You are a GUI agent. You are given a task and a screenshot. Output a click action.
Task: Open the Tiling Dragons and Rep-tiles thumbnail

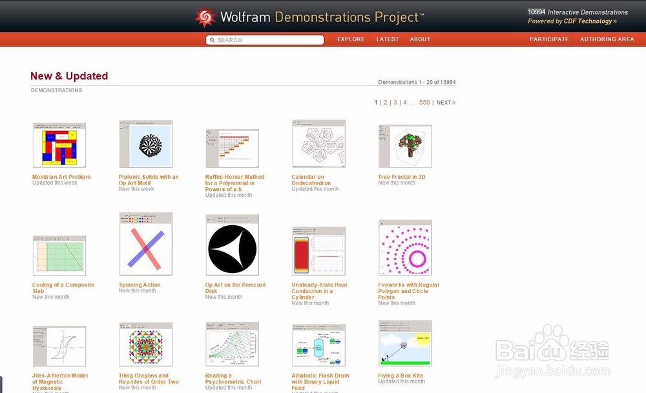[146, 345]
